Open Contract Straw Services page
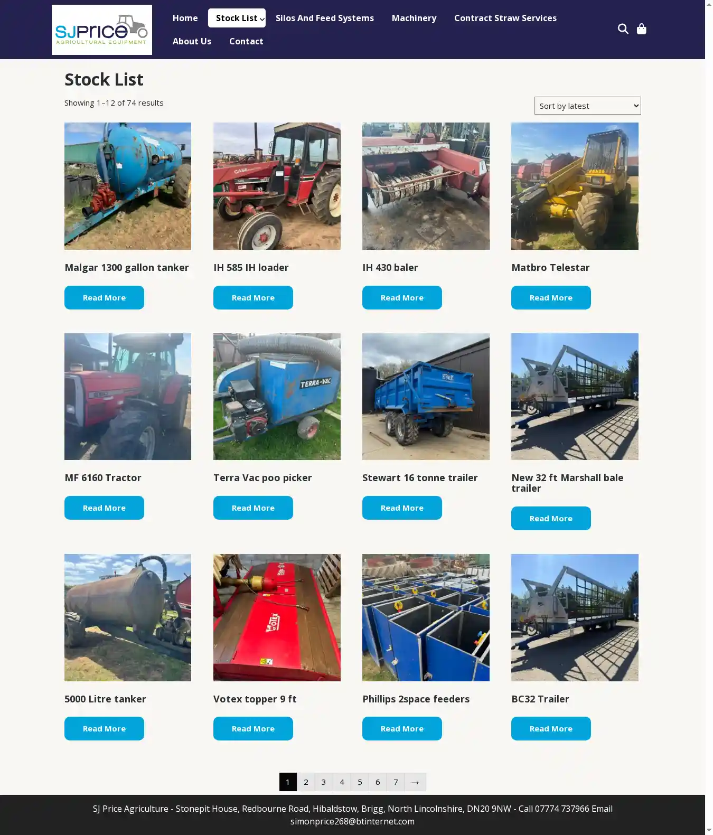 [505, 18]
